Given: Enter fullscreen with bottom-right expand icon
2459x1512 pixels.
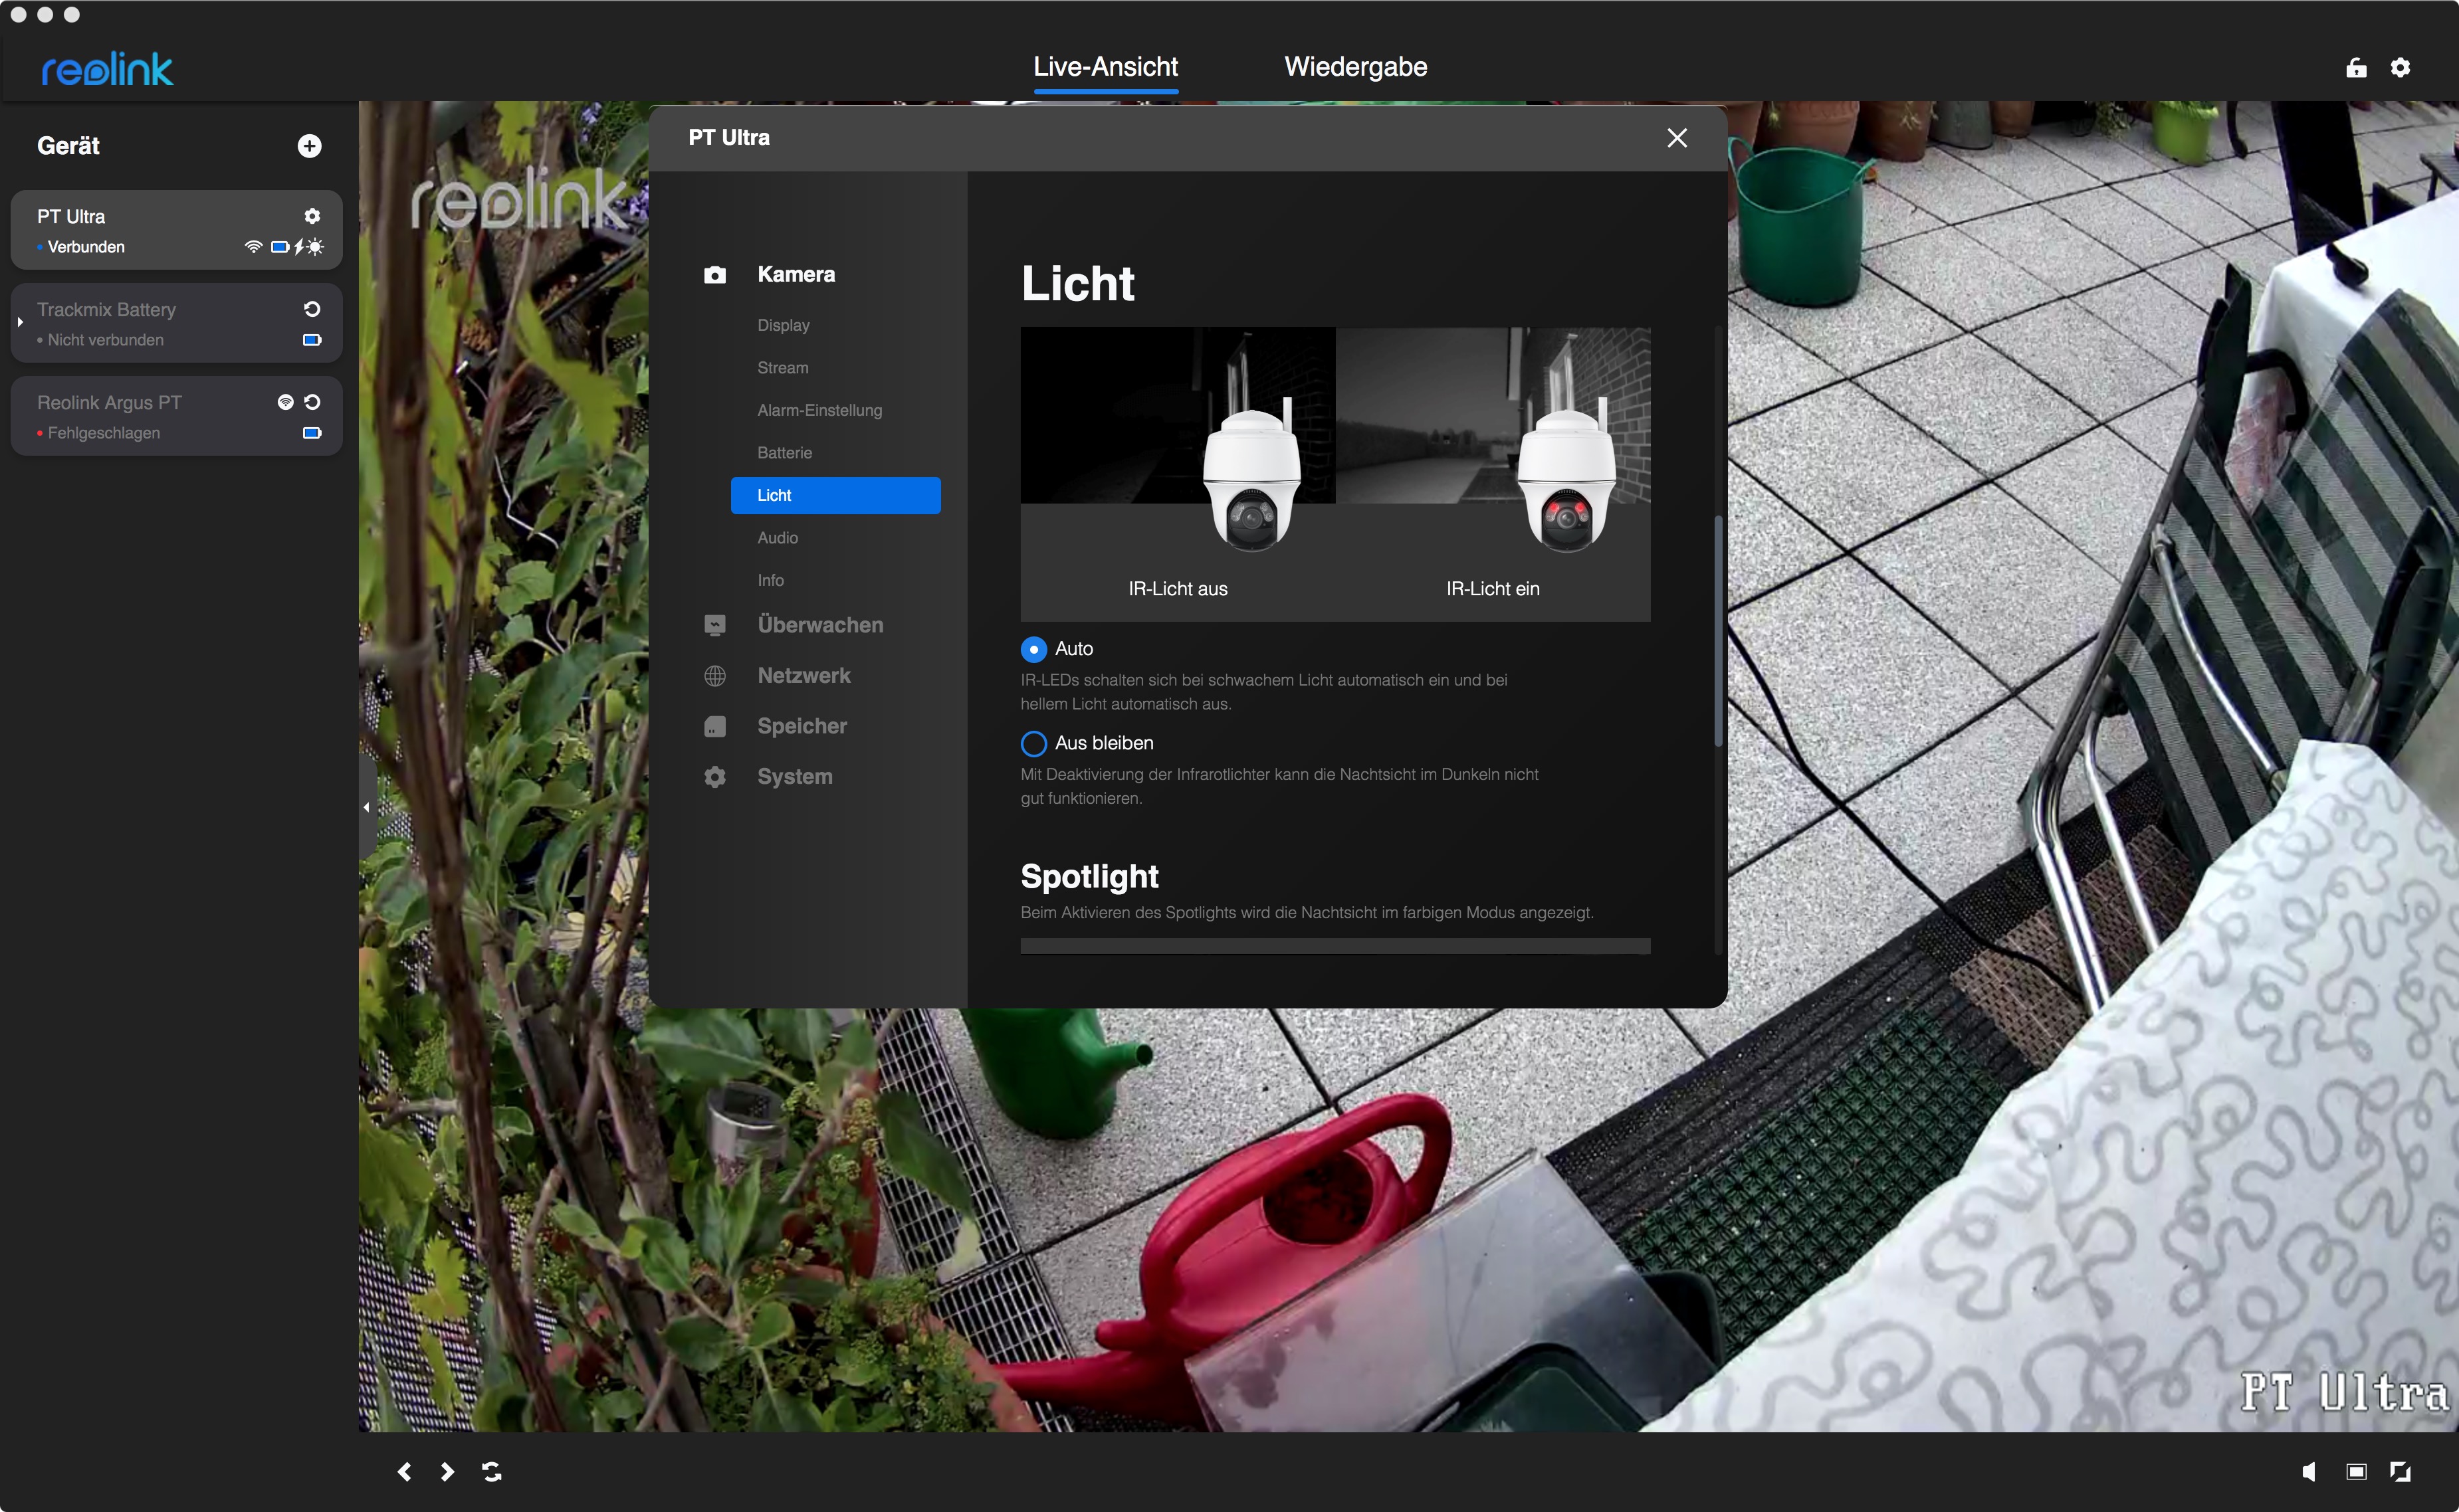Looking at the screenshot, I should (x=2400, y=1471).
